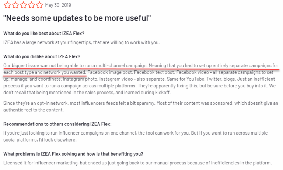
Task: Click the May 30, 2019 review date
Action: point(58,5)
